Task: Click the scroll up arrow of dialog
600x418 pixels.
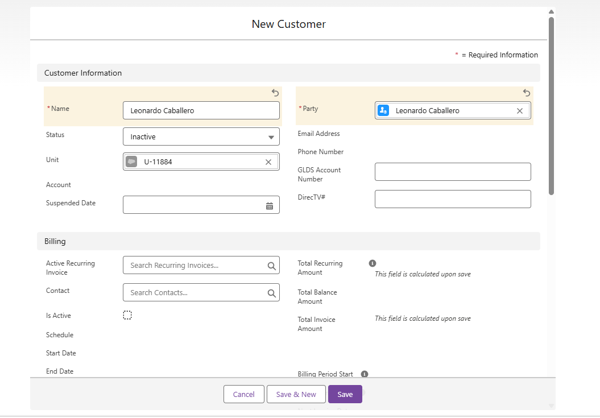Action: 552,11
